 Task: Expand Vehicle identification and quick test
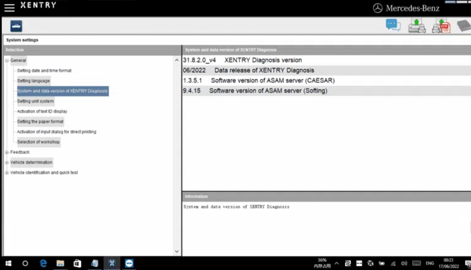pos(7,172)
